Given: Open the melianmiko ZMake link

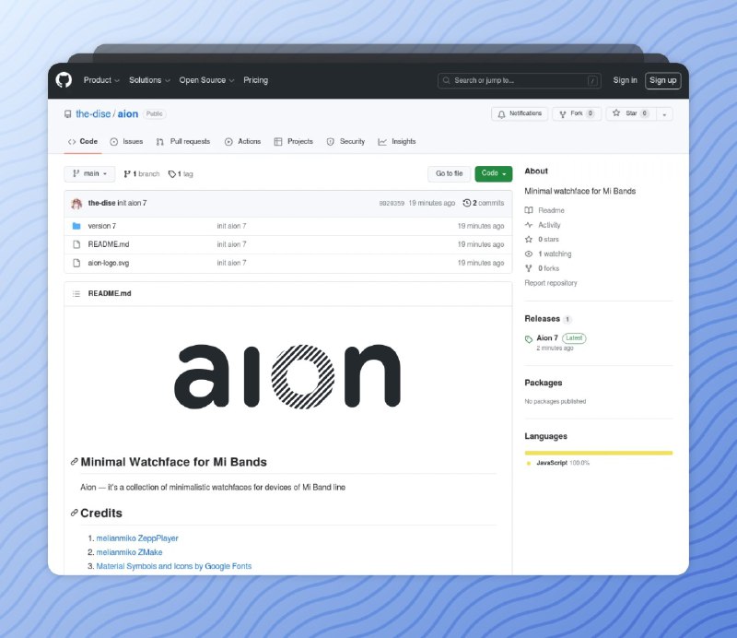Looking at the screenshot, I should pyautogui.click(x=129, y=552).
